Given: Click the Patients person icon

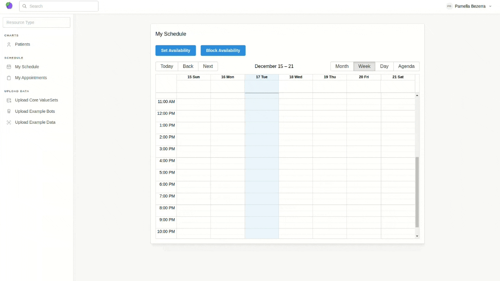Looking at the screenshot, I should [x=9, y=44].
